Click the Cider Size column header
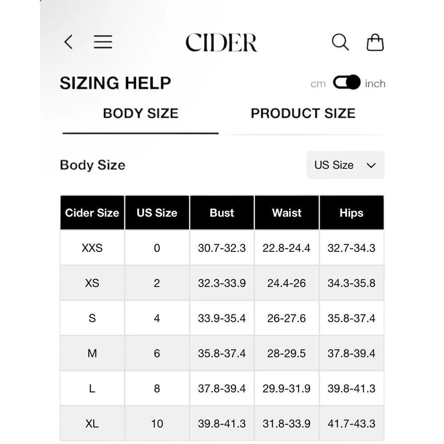 (92, 213)
